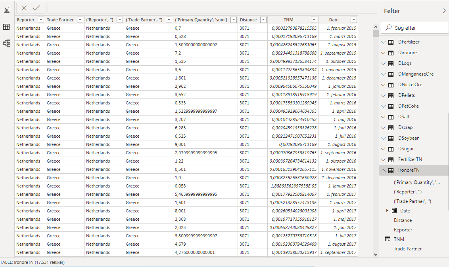The width and height of the screenshot is (449, 267).
Task: Expand the Date hierarchy triangle
Action: (387, 210)
